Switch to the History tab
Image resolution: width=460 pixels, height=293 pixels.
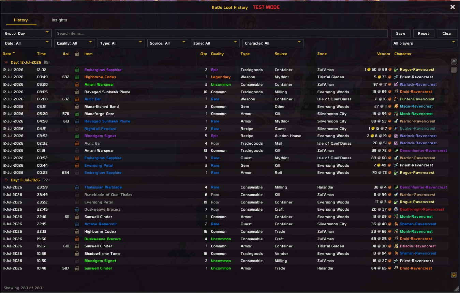[21, 20]
